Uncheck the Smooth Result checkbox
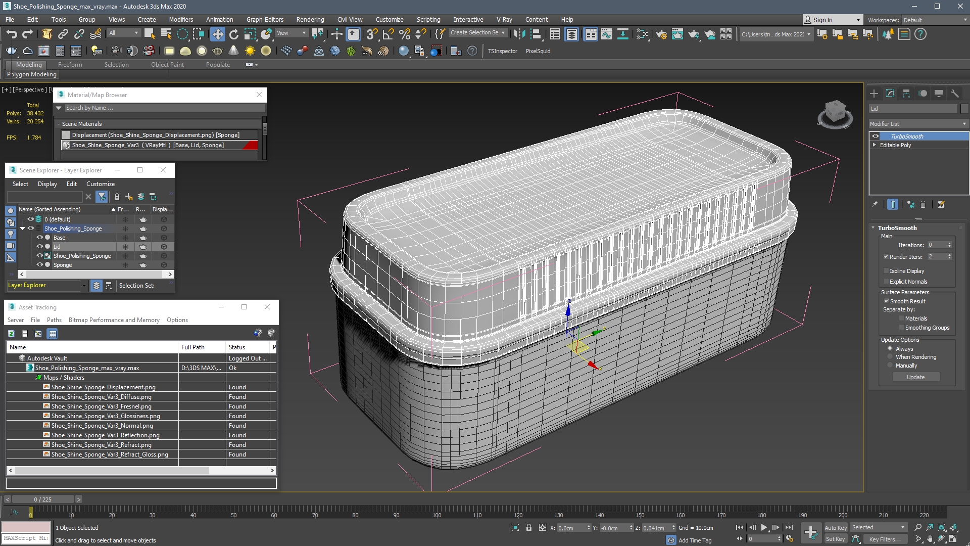The height and width of the screenshot is (546, 970). click(886, 301)
